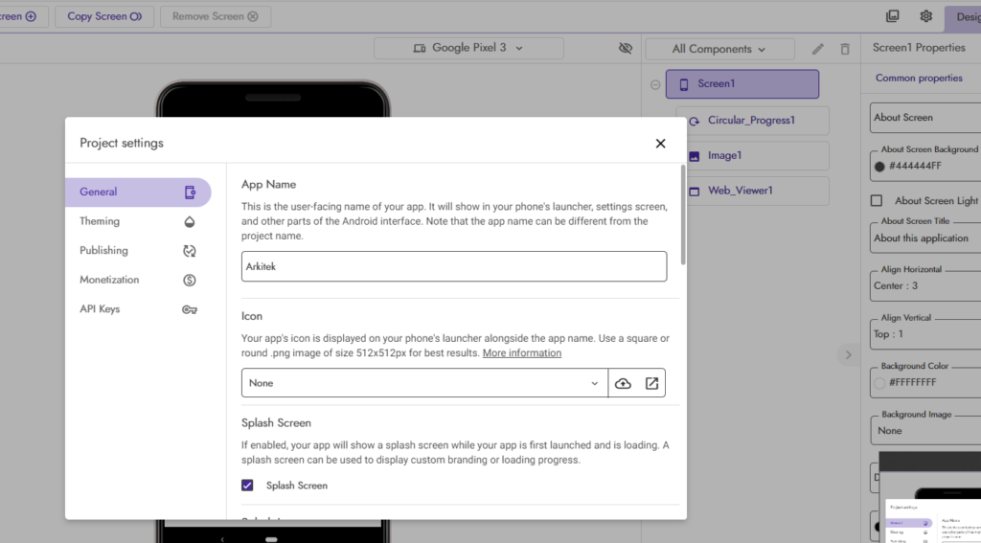Click the upload icon in Icon field

[623, 383]
